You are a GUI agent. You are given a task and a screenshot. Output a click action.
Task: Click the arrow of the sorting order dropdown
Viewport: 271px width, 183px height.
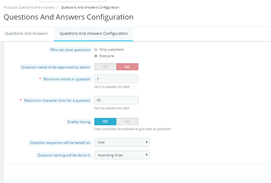(x=147, y=155)
